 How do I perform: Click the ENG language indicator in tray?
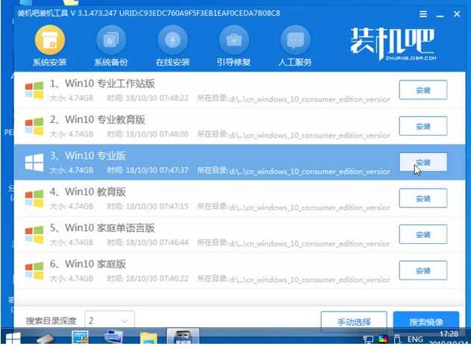[x=415, y=339]
